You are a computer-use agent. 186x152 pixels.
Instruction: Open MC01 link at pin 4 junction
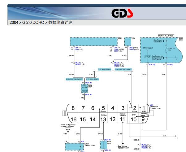[x=116, y=63]
